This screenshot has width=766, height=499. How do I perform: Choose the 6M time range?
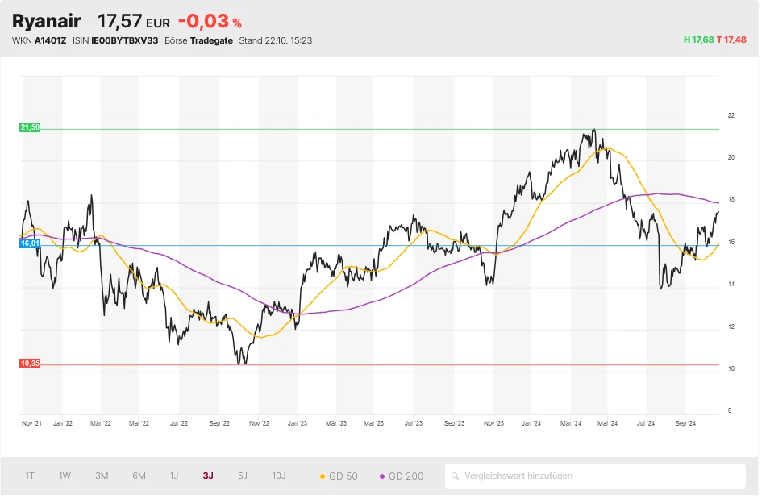(x=139, y=476)
